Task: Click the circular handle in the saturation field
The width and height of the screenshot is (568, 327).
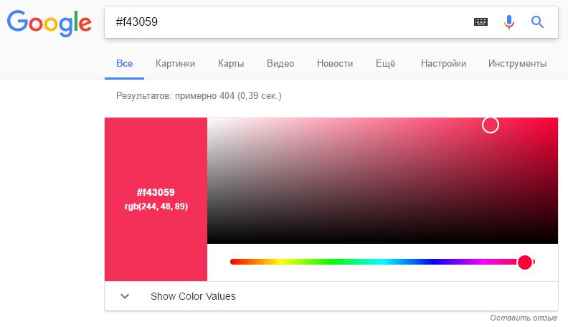Action: [x=491, y=125]
